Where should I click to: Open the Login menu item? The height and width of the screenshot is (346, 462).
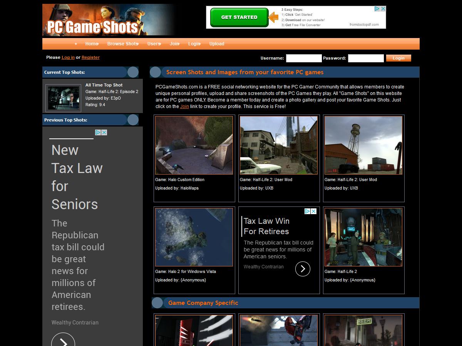click(x=194, y=44)
